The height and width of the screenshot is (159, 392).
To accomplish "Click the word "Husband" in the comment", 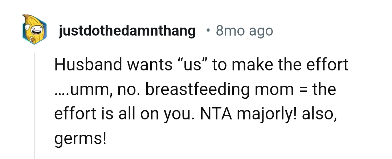I will (x=87, y=65).
